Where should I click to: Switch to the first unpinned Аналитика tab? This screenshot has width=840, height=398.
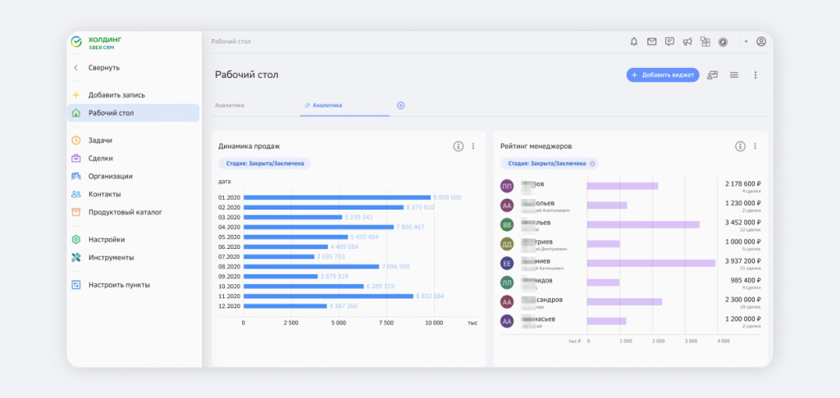point(230,106)
